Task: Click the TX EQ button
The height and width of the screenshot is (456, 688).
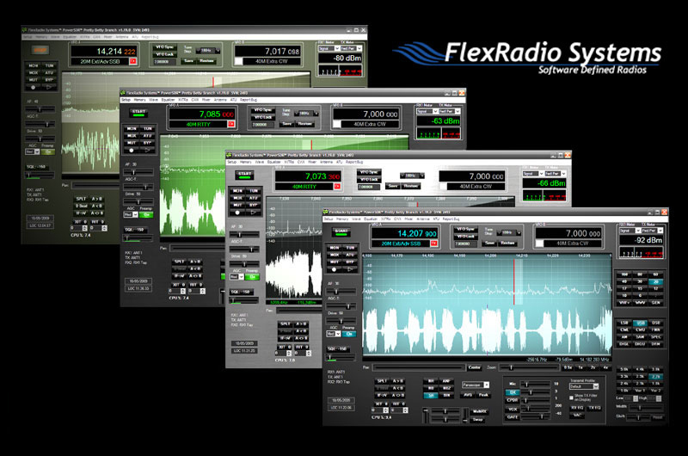Action: [594, 408]
